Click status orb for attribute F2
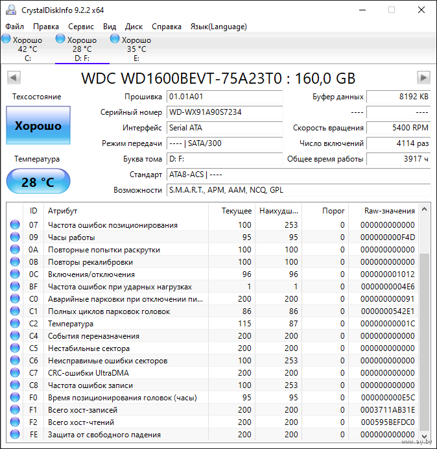 (15, 422)
